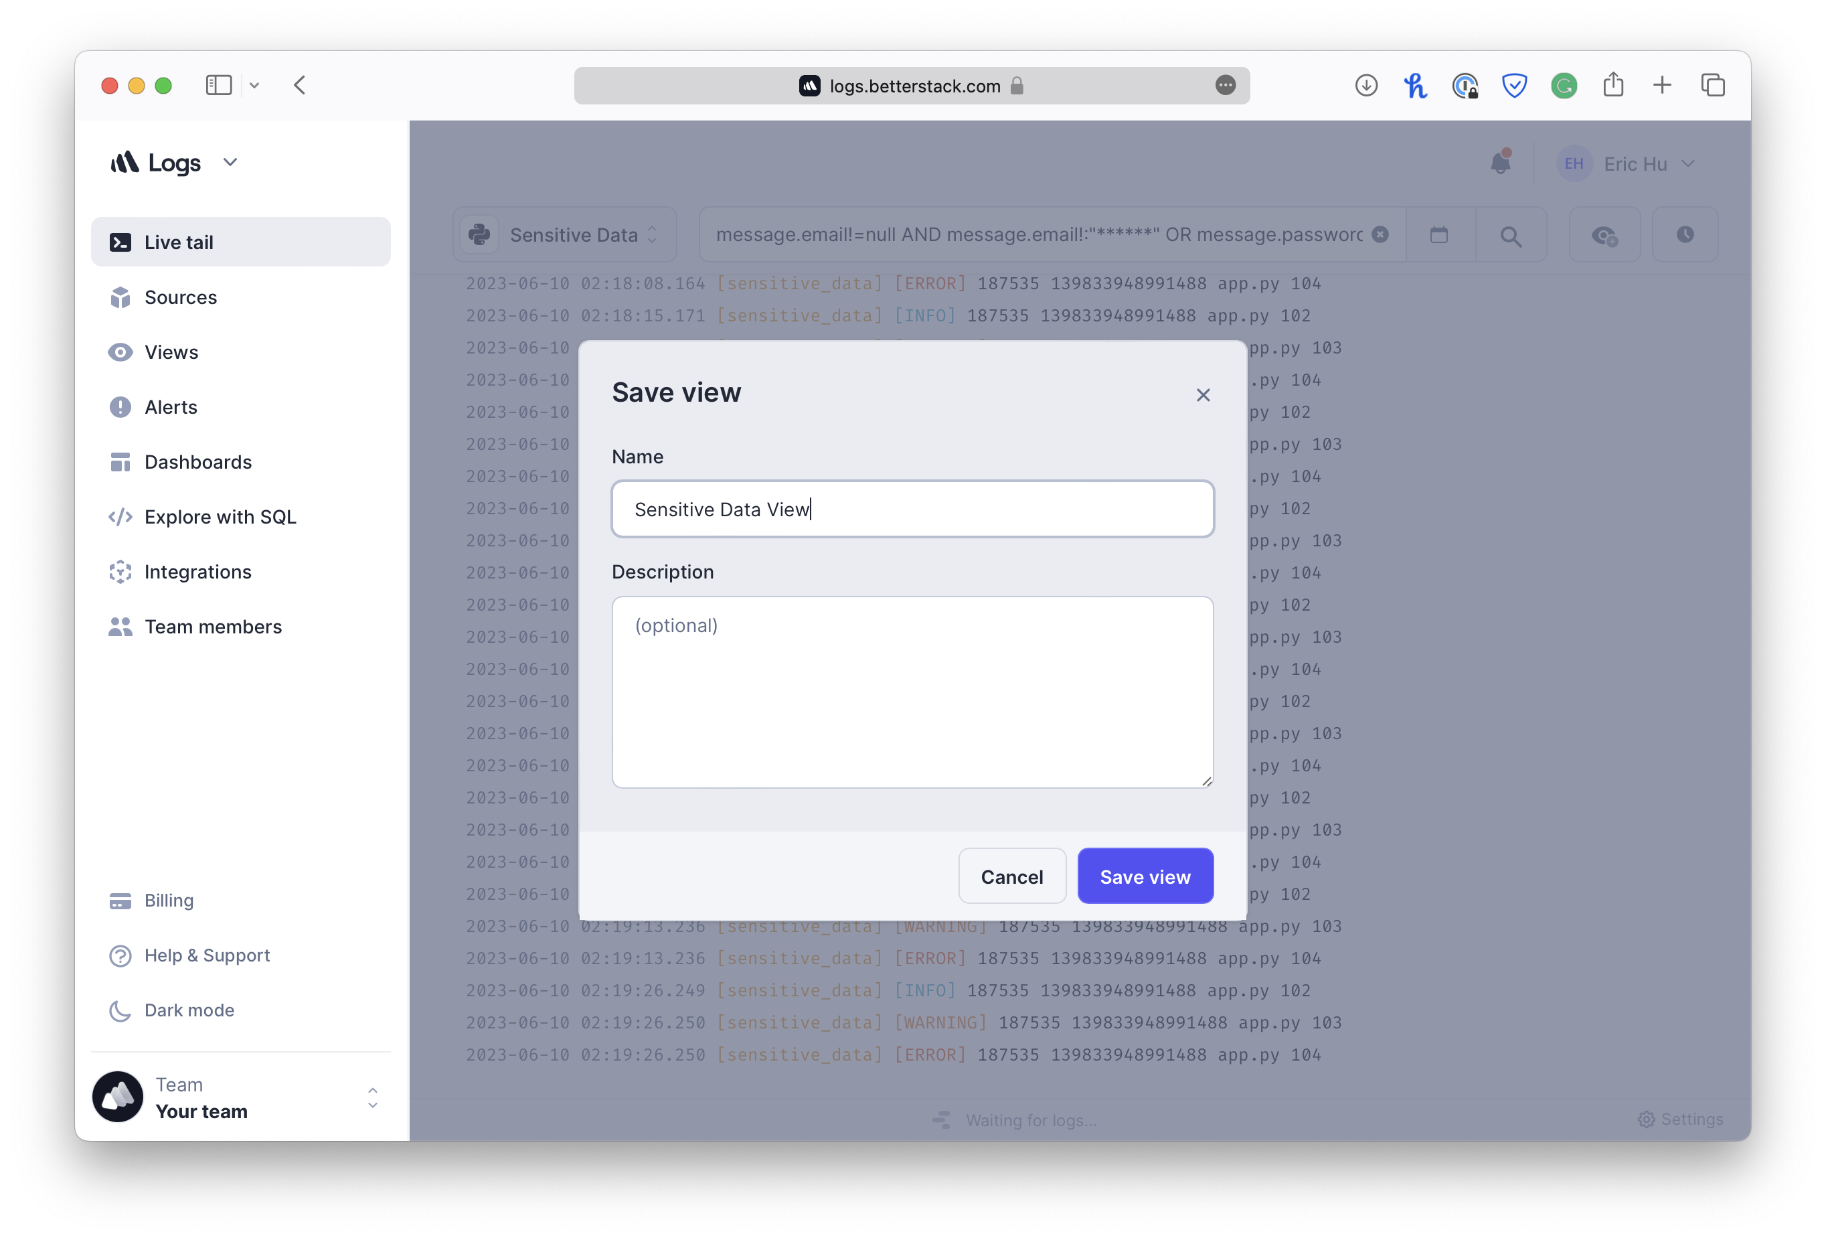Go to Team members
Image resolution: width=1826 pixels, height=1240 pixels.
coord(240,627)
